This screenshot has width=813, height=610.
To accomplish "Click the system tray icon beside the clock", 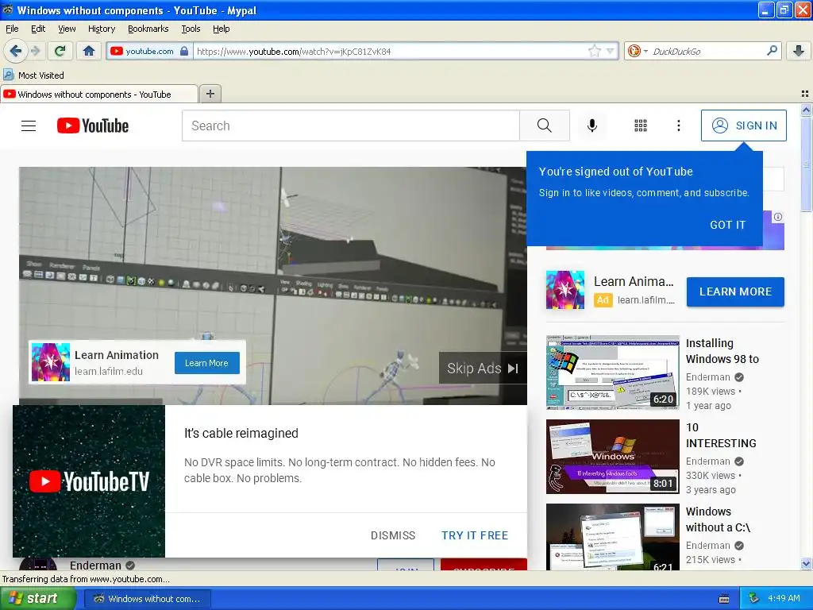I will click(754, 599).
